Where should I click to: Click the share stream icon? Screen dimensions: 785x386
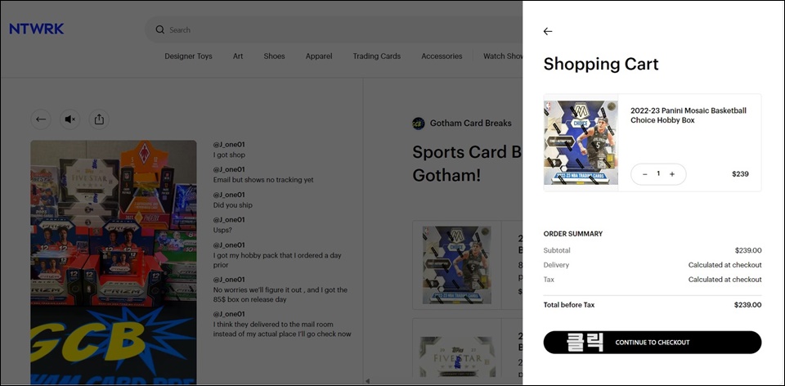click(99, 119)
